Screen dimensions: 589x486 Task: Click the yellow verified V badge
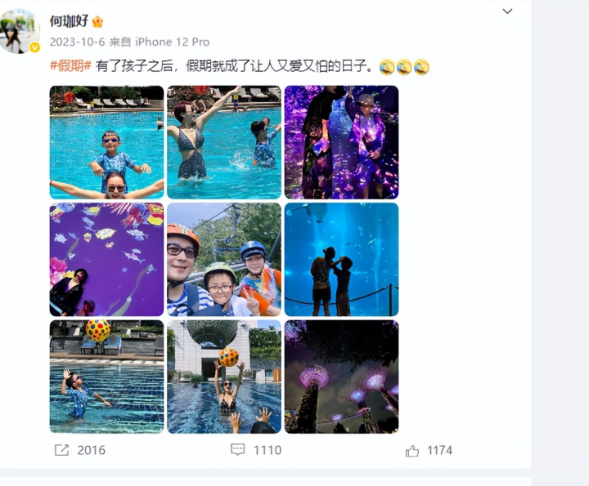35,47
